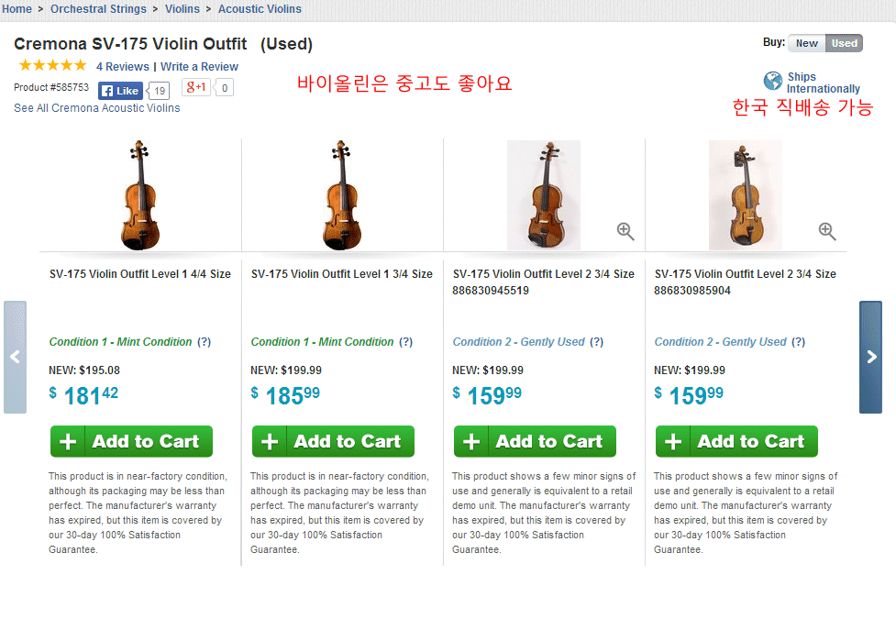This screenshot has width=896, height=619.
Task: Click the Facebook Like button
Action: (x=120, y=91)
